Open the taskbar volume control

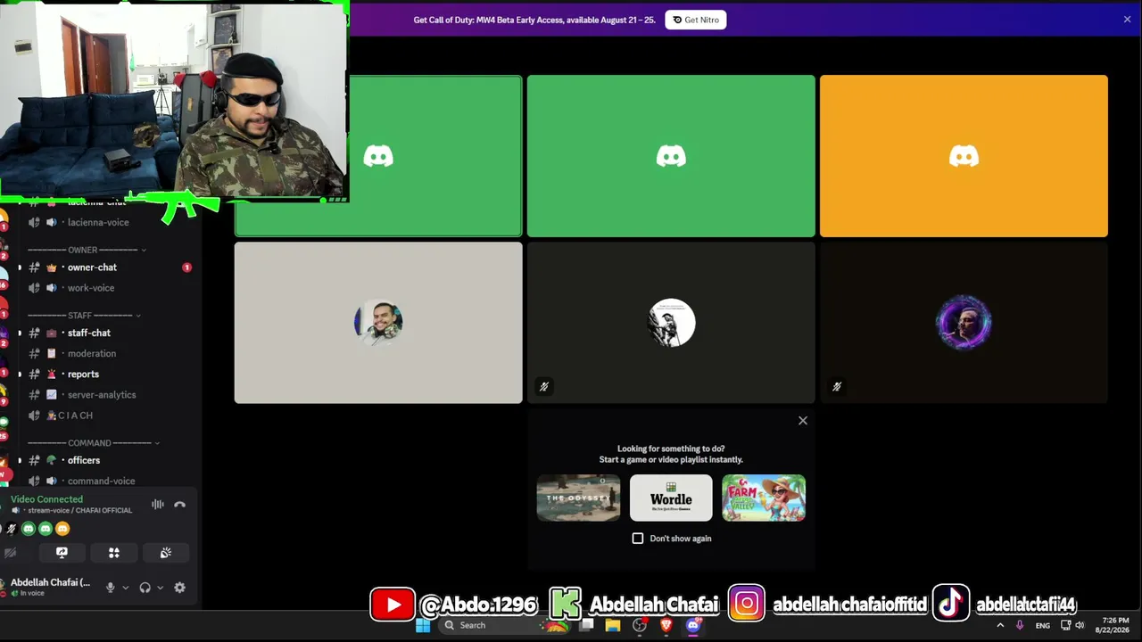coord(1080,626)
